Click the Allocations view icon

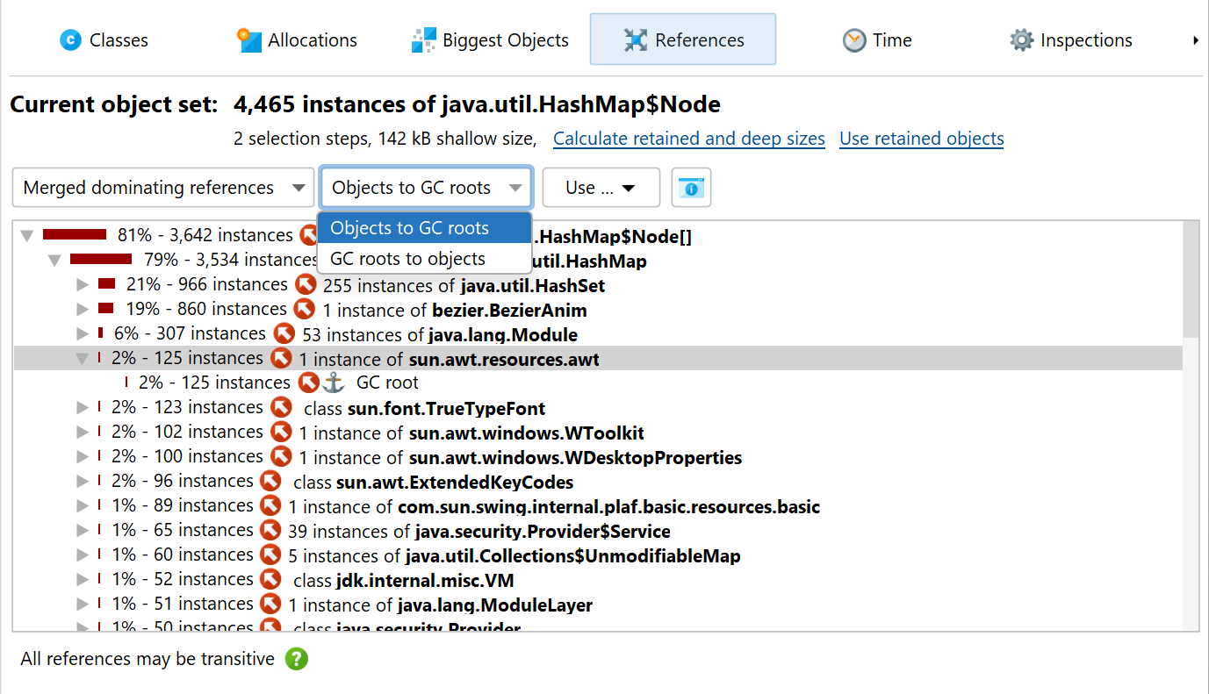(x=249, y=40)
